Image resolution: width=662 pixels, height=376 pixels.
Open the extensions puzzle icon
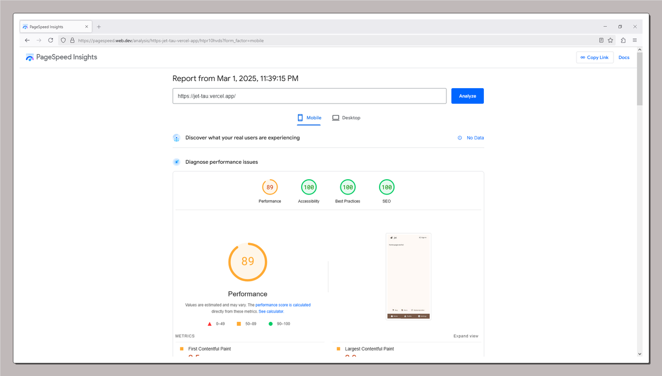(623, 40)
